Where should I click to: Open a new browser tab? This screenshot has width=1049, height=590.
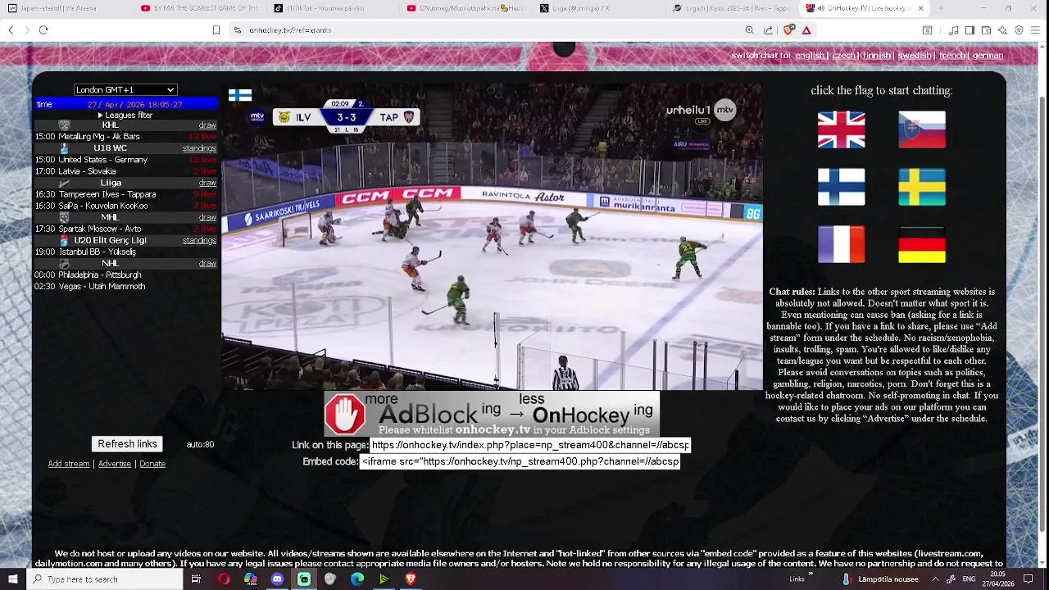941,8
